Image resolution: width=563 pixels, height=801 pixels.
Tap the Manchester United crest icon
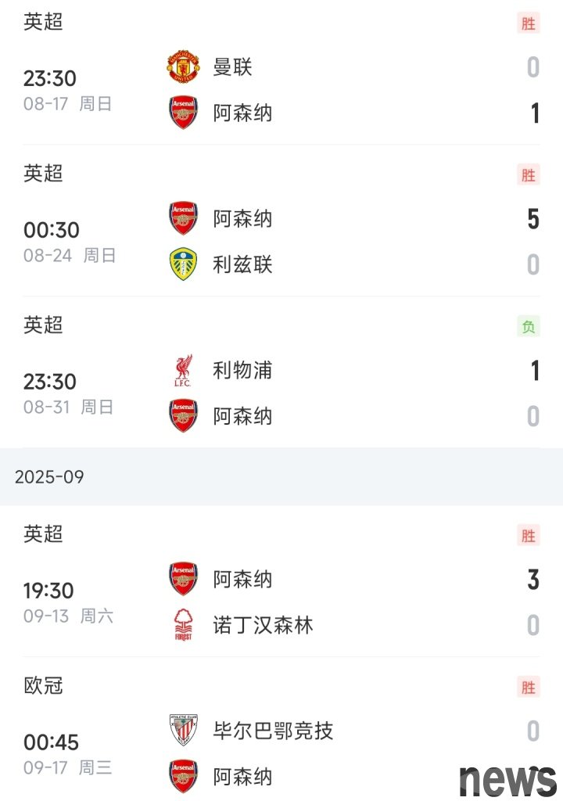coord(184,67)
